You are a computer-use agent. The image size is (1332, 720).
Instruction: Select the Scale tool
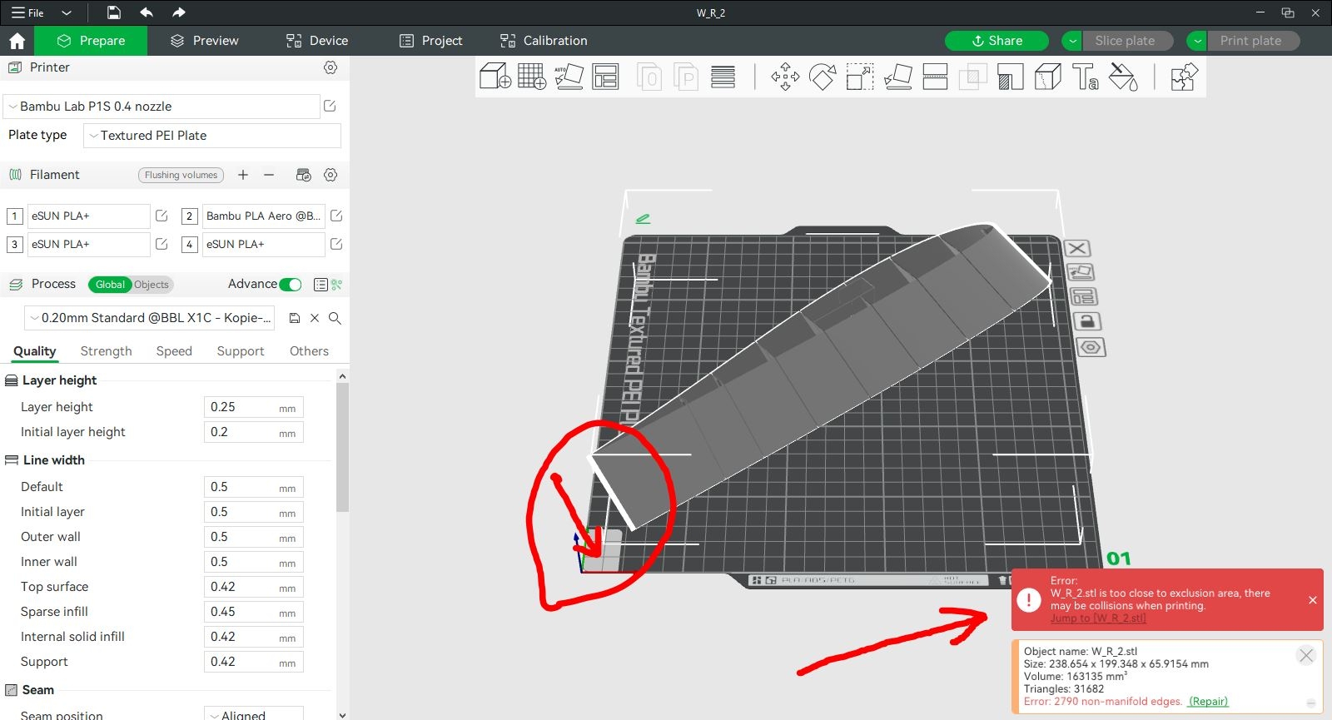tap(860, 77)
